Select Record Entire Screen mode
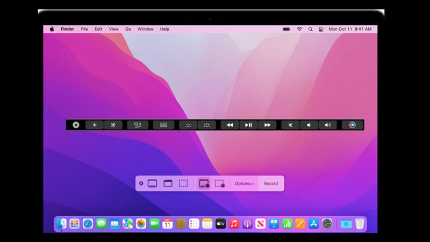This screenshot has width=430, height=242. (204, 183)
